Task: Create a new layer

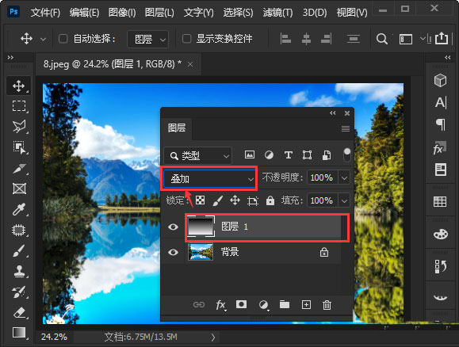Action: [306, 304]
